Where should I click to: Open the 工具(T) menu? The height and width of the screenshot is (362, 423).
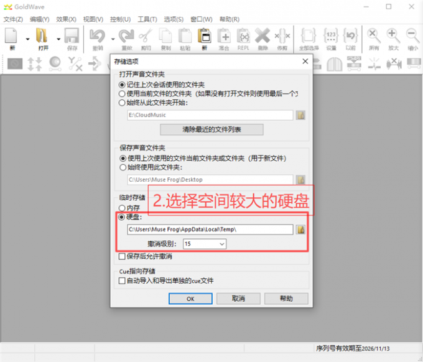pyautogui.click(x=147, y=19)
